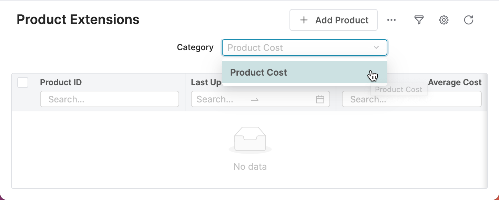Click the Product Cost tooltip label
This screenshot has width=499, height=200.
(398, 89)
